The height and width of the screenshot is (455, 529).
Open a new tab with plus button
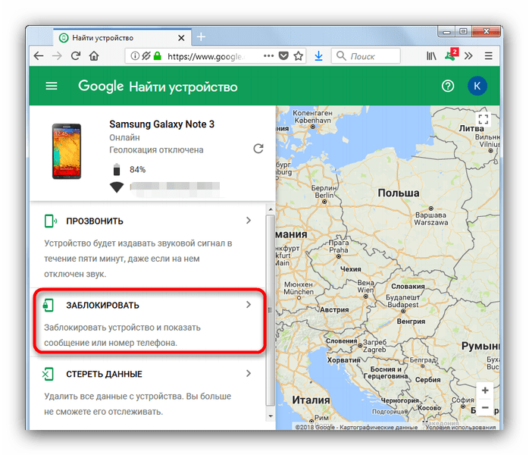(x=201, y=37)
